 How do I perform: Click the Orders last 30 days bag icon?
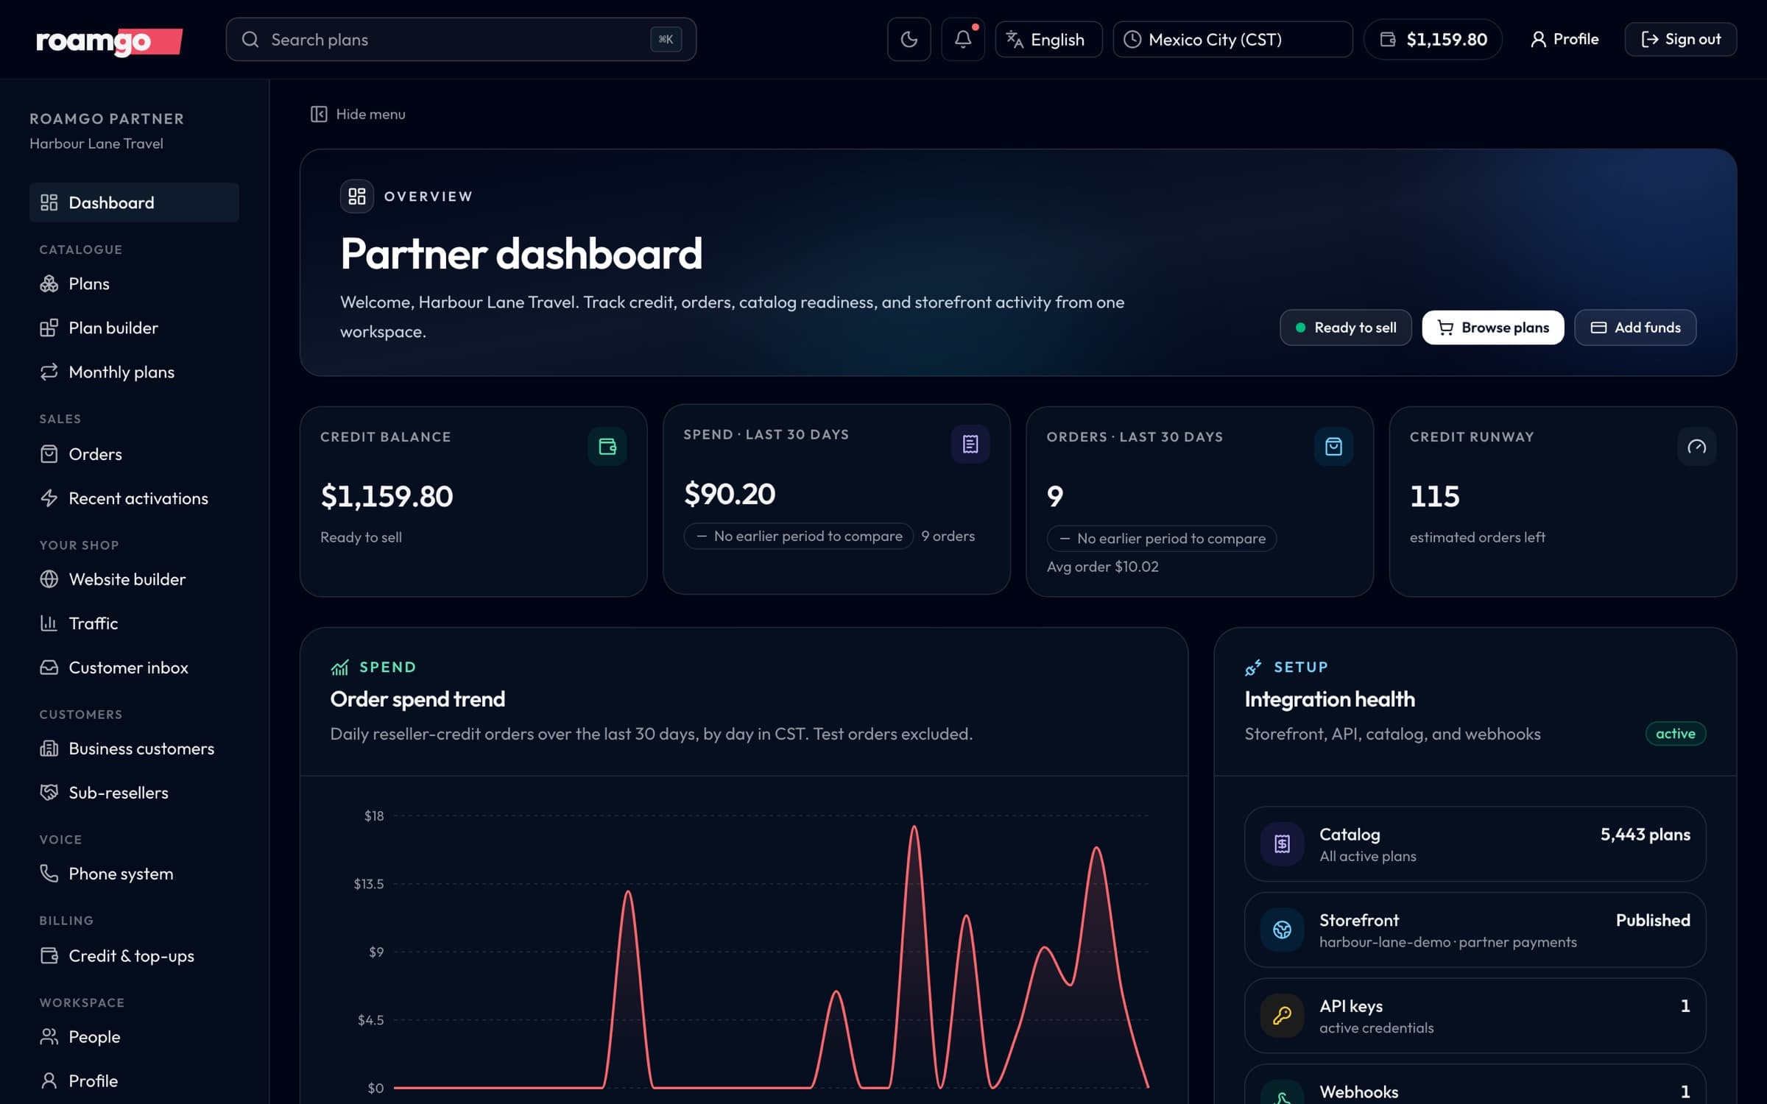(x=1333, y=447)
